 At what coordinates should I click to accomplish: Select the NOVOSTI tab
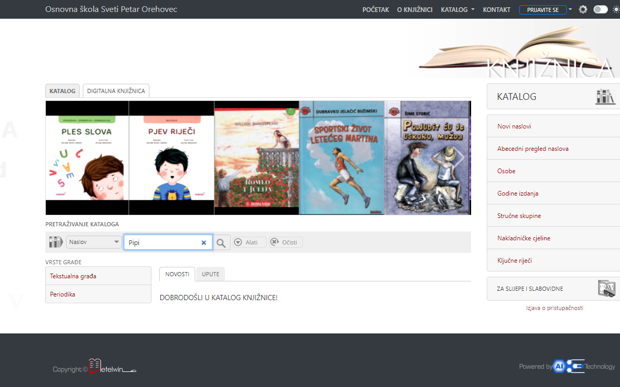(x=177, y=274)
